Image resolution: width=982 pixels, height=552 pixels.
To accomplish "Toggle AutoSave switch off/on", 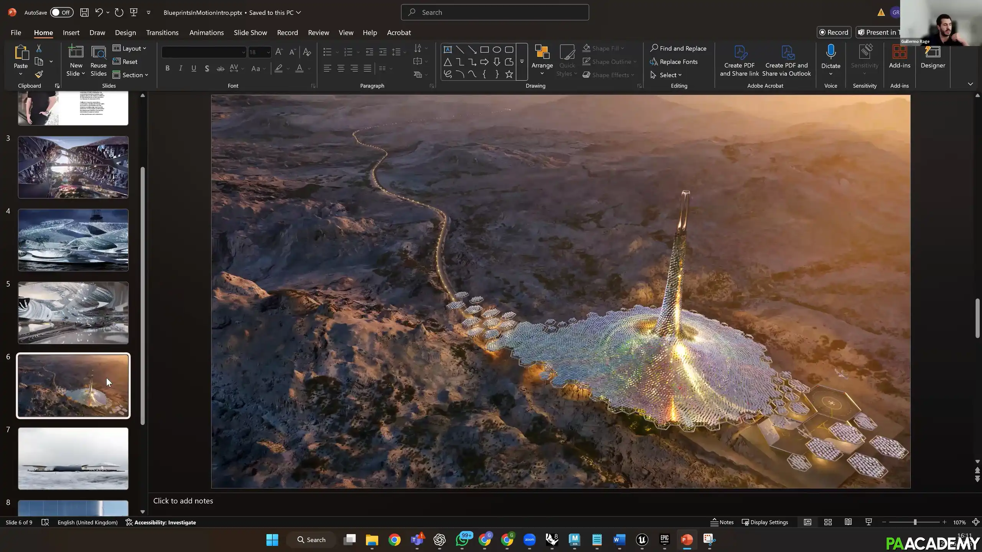I will 61,12.
